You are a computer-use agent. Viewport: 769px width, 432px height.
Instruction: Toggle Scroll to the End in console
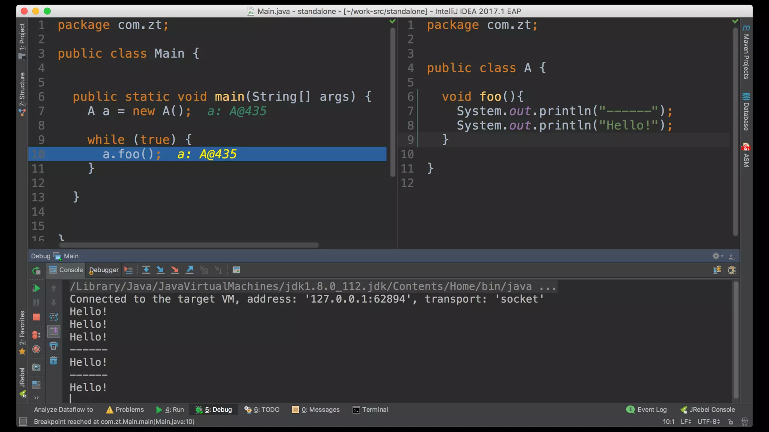[x=54, y=331]
